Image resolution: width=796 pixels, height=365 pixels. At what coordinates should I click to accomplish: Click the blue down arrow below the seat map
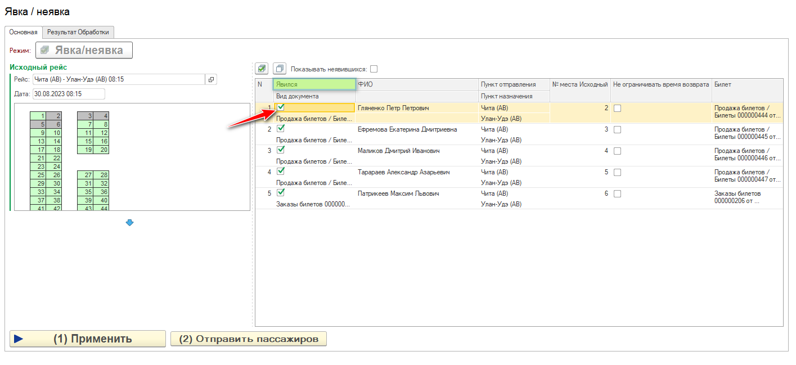tap(129, 223)
